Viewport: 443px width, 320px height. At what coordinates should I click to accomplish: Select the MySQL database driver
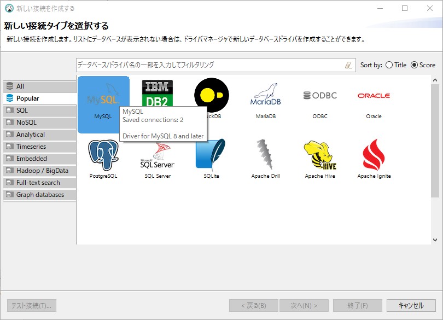(103, 104)
